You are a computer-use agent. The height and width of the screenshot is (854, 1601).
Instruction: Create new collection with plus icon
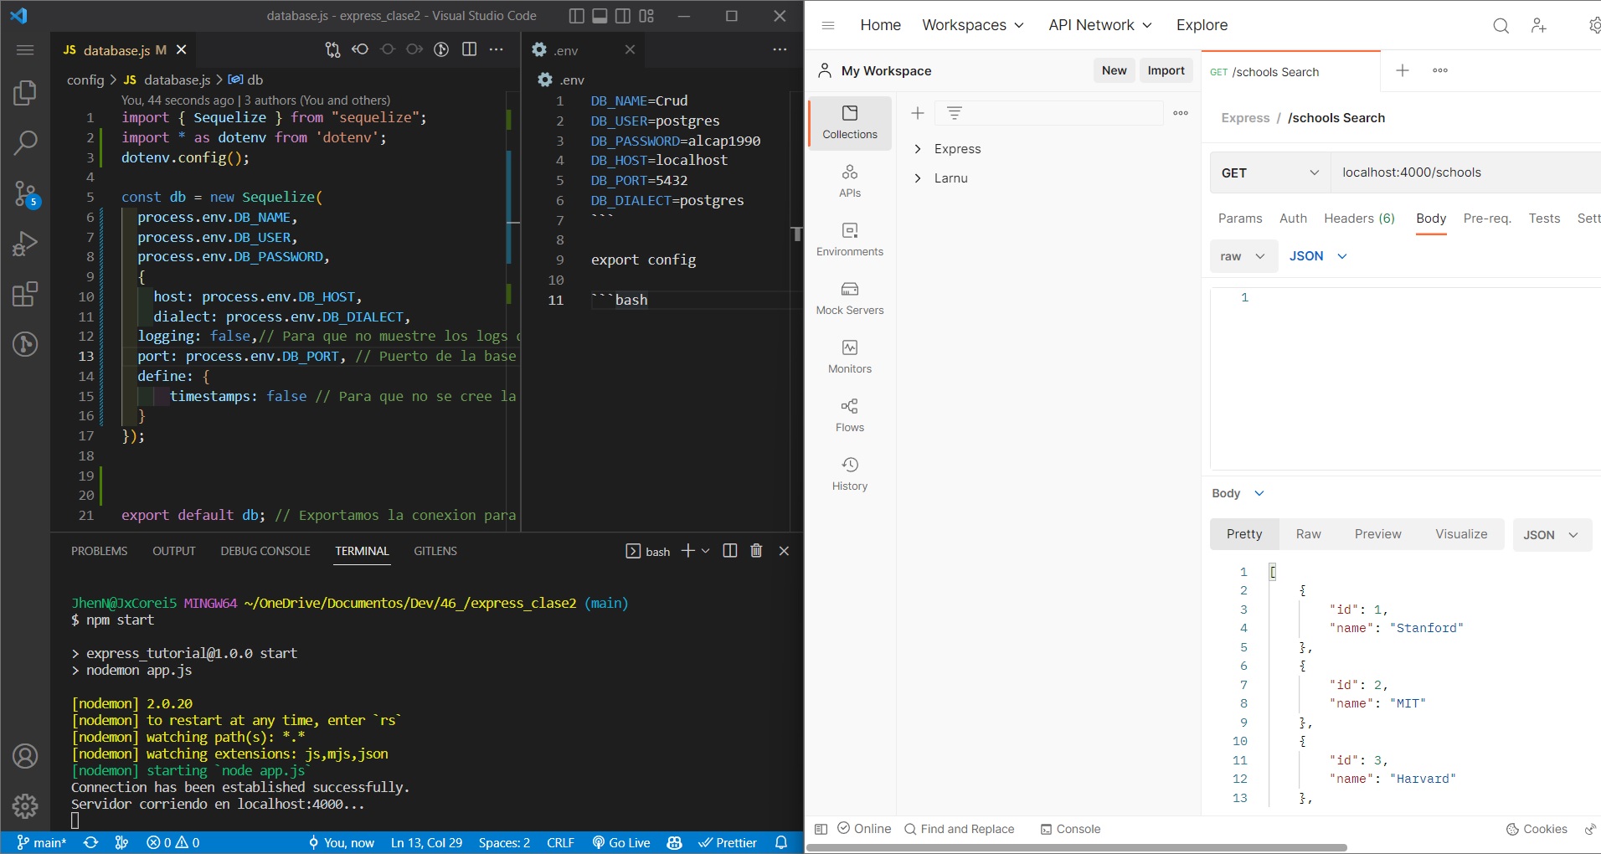tap(918, 113)
